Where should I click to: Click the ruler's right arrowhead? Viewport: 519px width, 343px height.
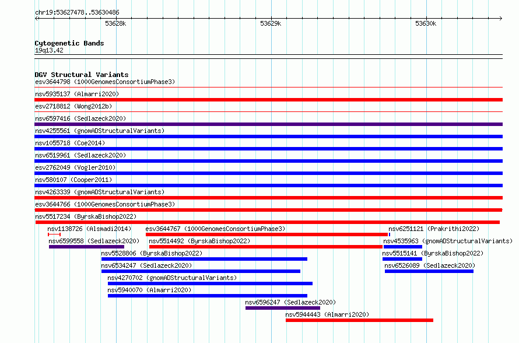click(501, 18)
